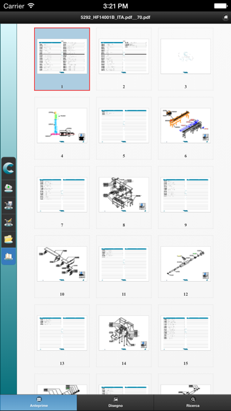Switch to the Anteprime tab
This screenshot has height=411, width=231.
click(x=38, y=403)
